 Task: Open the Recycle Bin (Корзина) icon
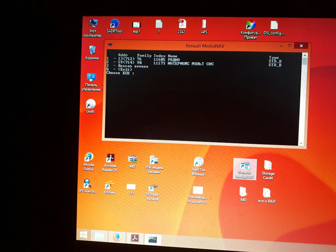92,51
